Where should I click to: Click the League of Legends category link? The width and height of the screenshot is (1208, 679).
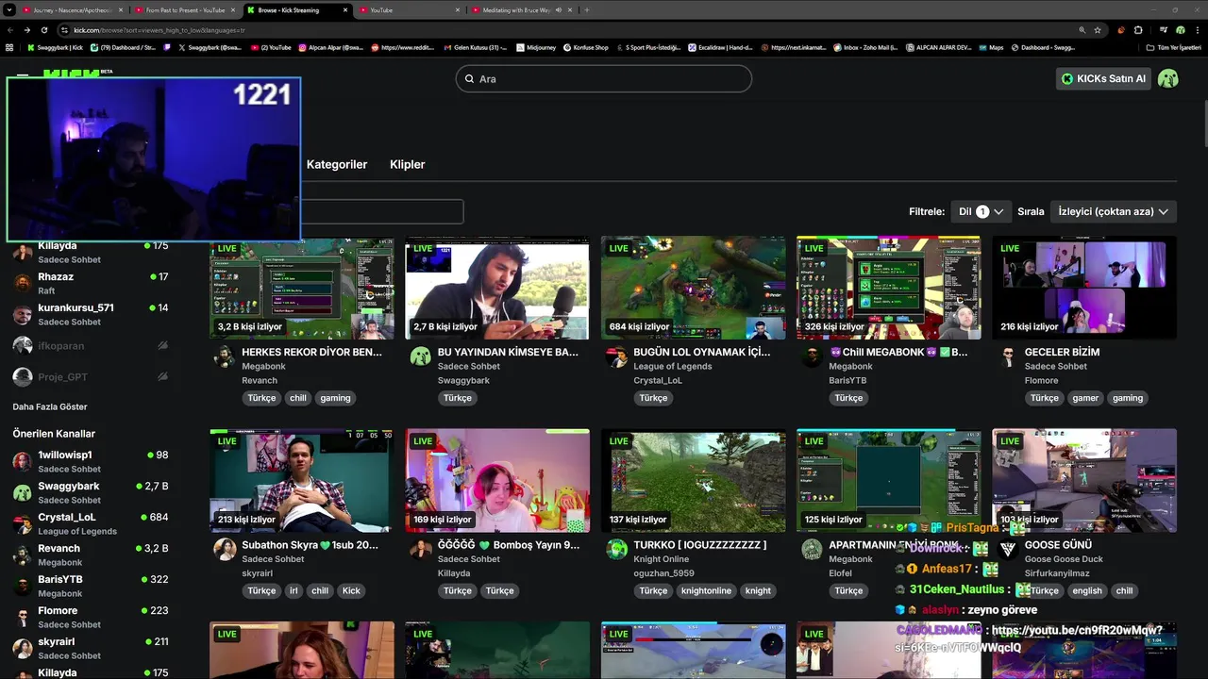point(673,366)
